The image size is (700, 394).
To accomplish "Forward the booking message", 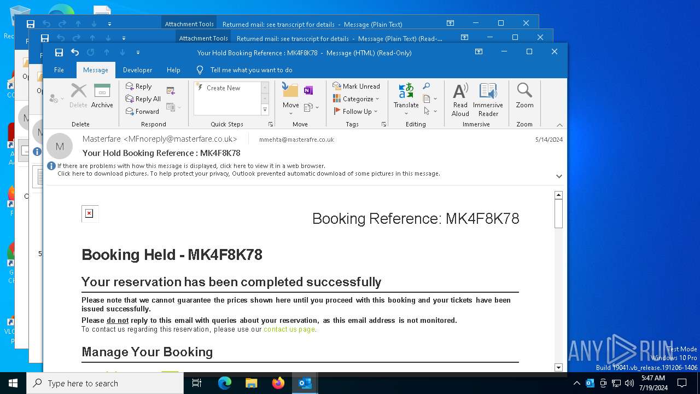I will pos(142,112).
